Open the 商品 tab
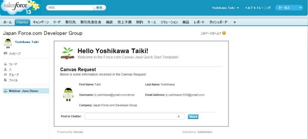Screen dimensions: 308x139 pyautogui.click(x=186, y=22)
